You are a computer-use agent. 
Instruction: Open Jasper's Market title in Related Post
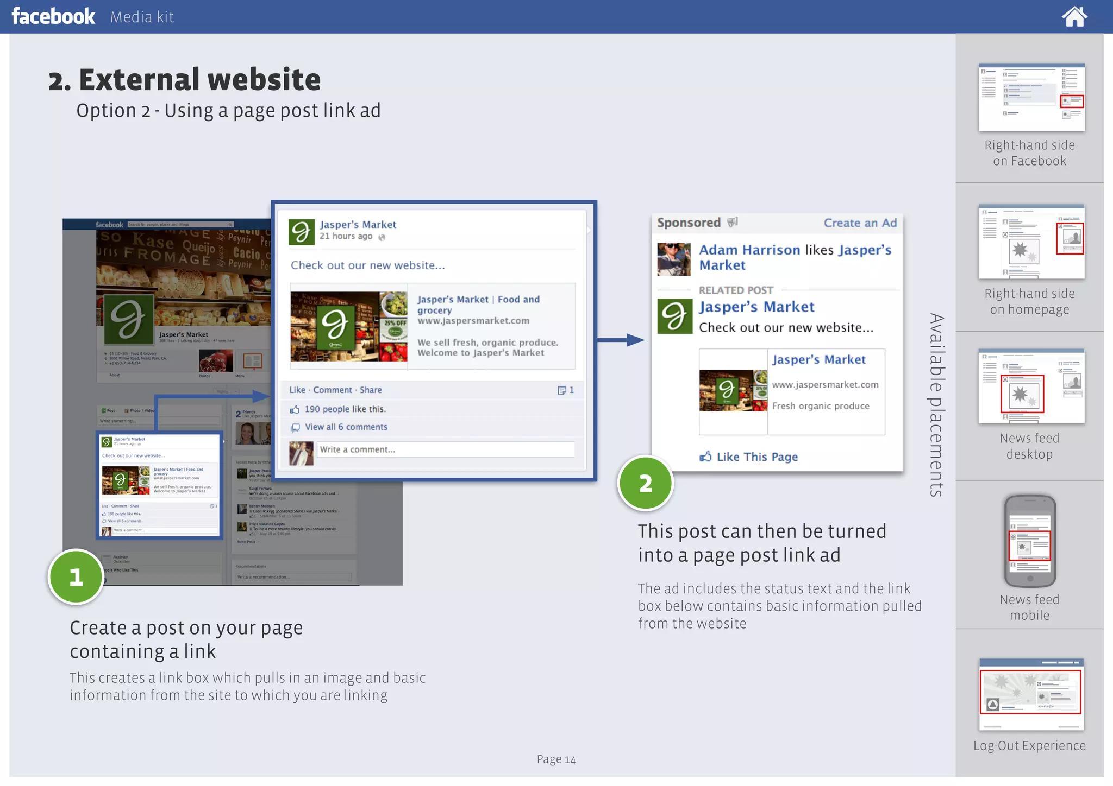(x=756, y=307)
